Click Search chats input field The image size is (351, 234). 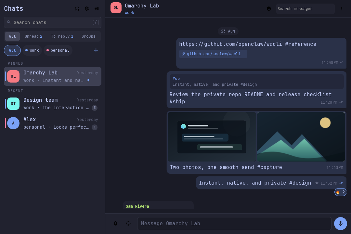(53, 22)
